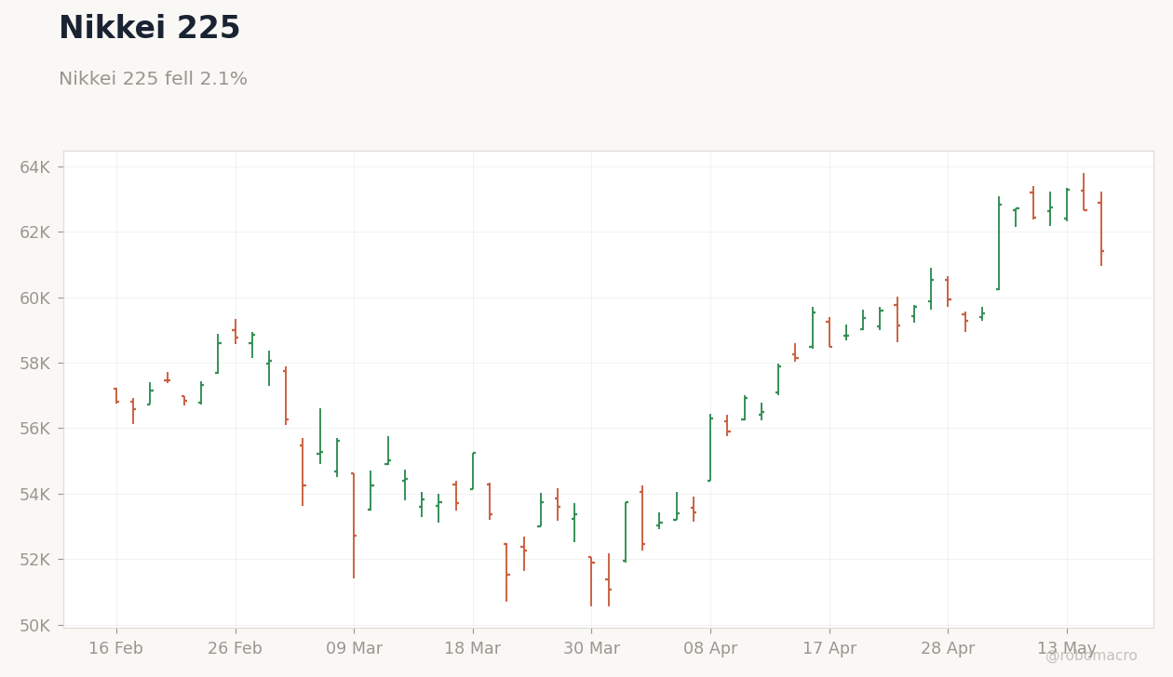1173x677 pixels.
Task: Click the Nikkei 225 chart title
Action: (x=149, y=29)
